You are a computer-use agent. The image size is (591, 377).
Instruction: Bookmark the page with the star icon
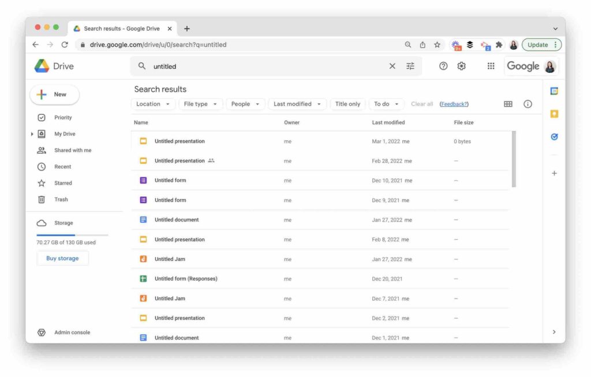coord(437,44)
